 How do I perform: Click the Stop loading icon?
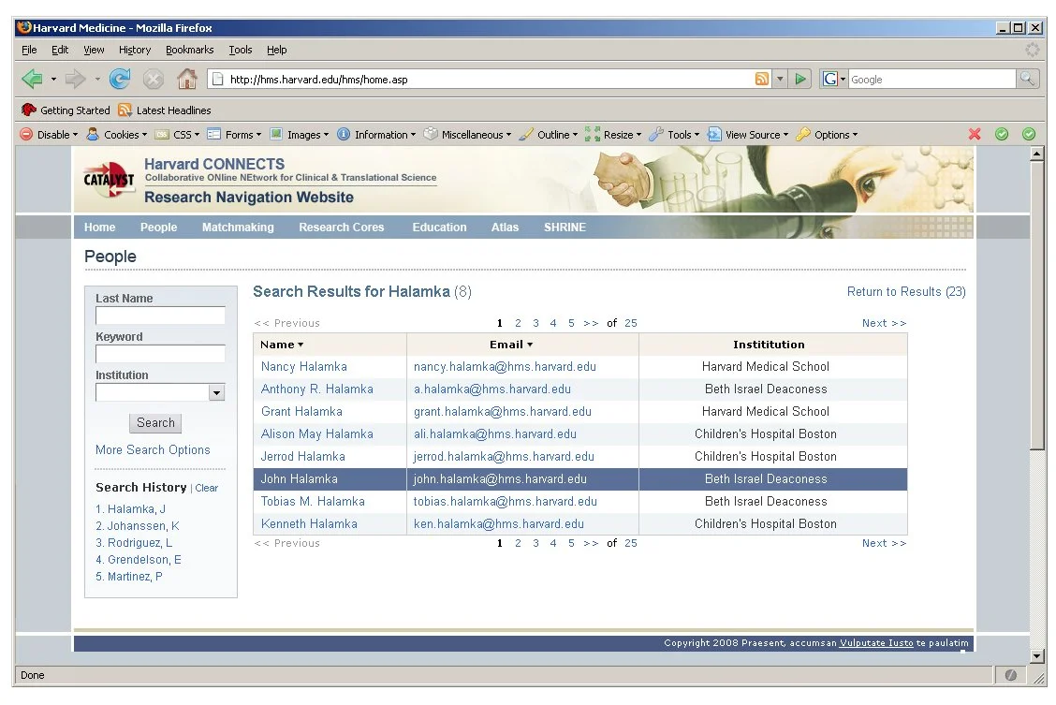(154, 79)
